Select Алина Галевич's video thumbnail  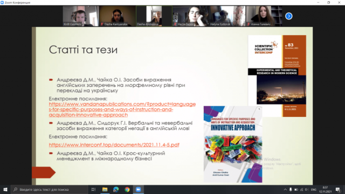[264, 16]
